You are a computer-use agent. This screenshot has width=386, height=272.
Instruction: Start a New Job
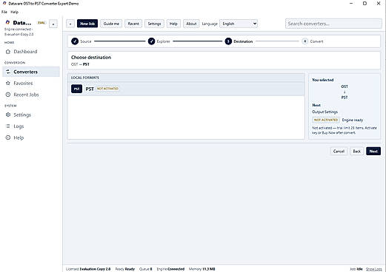87,24
